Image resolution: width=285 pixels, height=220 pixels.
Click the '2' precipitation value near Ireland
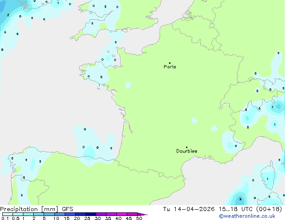(8, 15)
